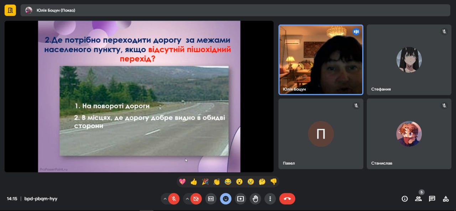The width and height of the screenshot is (456, 211).
Task: Leave the call with red hangup button
Action: [287, 199]
